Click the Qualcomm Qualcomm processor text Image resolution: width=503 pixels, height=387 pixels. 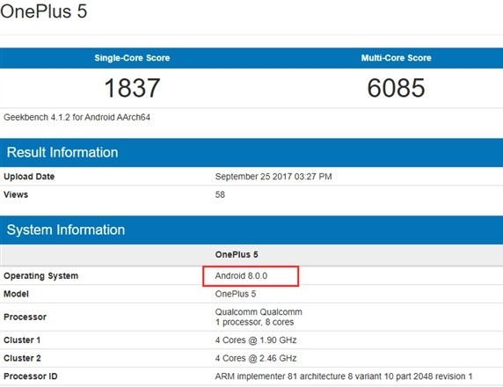(x=259, y=312)
